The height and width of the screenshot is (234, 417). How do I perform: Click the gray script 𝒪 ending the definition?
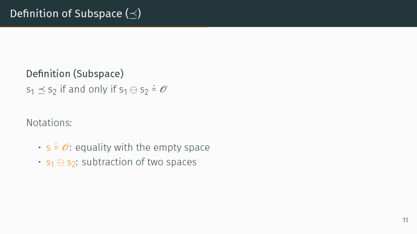click(x=163, y=89)
